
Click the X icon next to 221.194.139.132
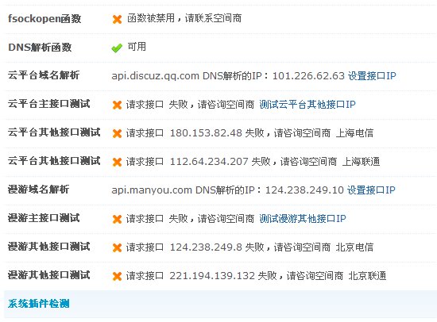pyautogui.click(x=117, y=276)
